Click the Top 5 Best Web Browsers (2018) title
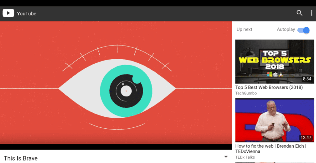The width and height of the screenshot is (316, 163). [x=269, y=87]
